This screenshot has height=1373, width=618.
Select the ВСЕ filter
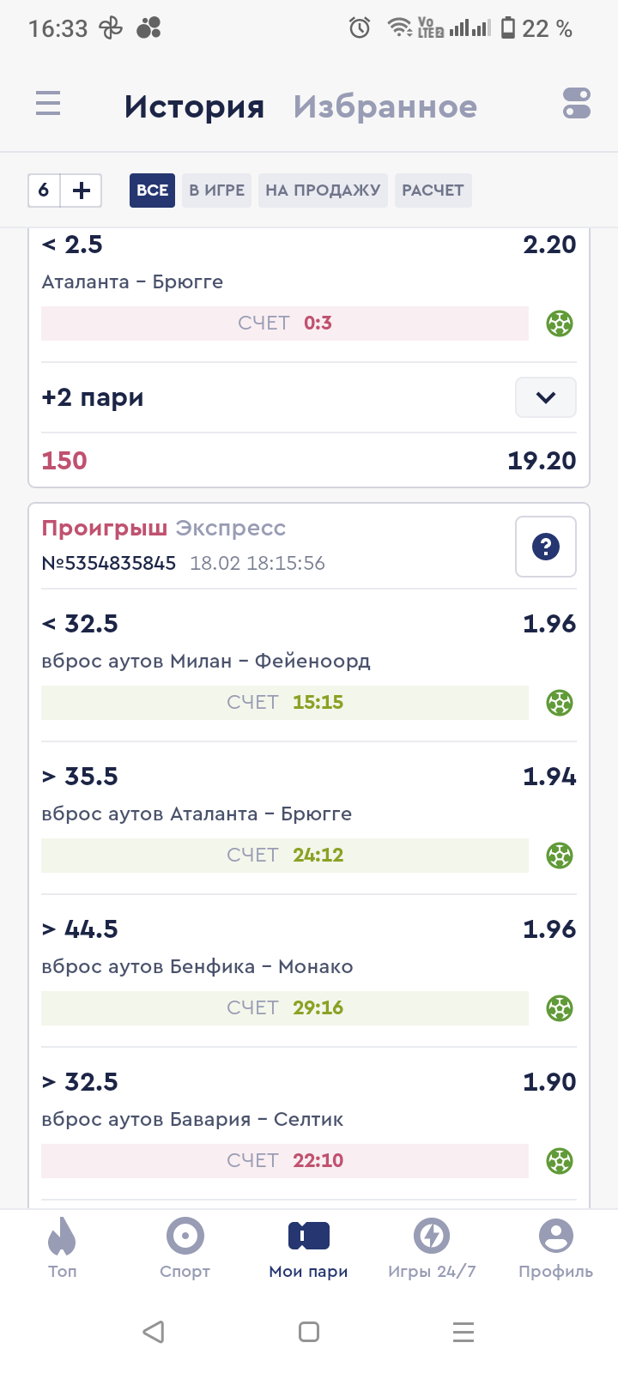click(x=152, y=191)
